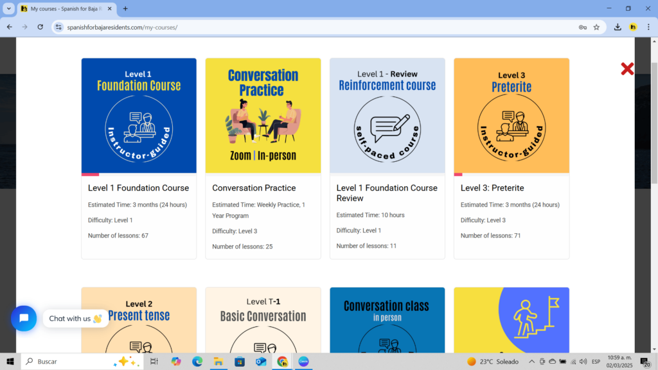Switch to Chrome on the taskbar
658x370 pixels.
(283, 361)
